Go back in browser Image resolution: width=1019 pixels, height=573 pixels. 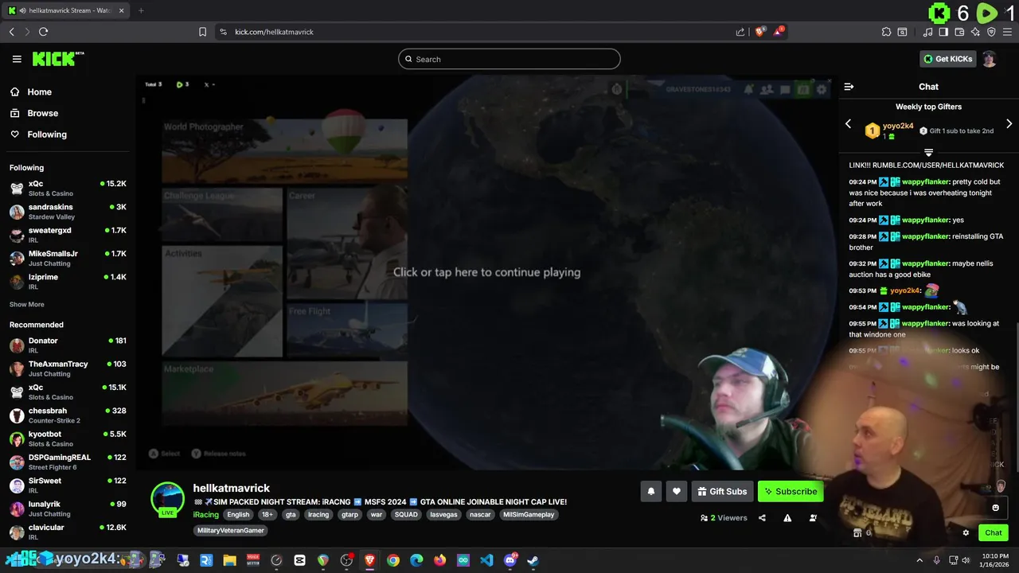(x=12, y=32)
